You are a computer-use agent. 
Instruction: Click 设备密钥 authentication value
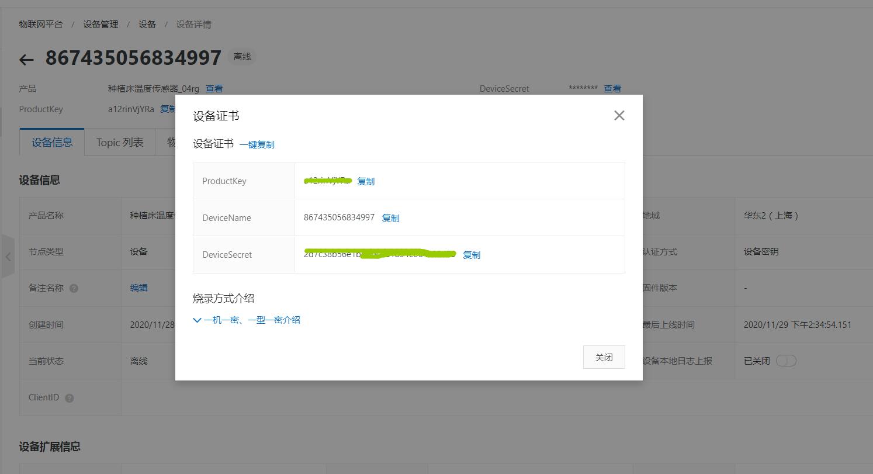coord(761,251)
